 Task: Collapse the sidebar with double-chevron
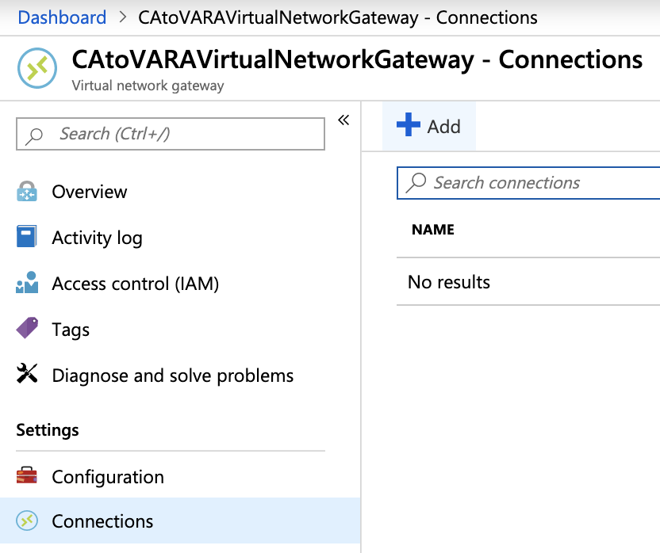(x=343, y=120)
